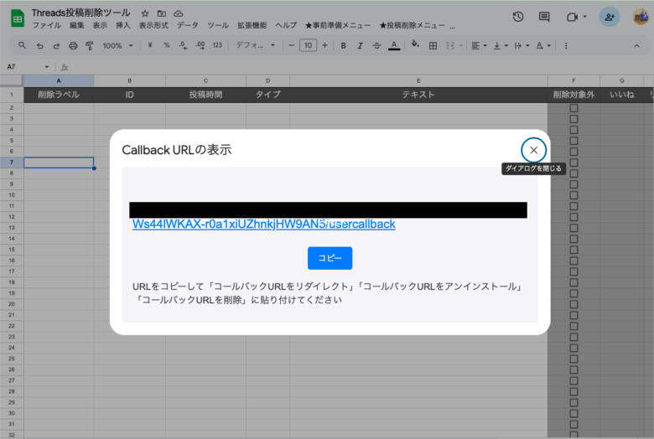Click the share people icon
Screen dimensions: 654x439
coord(610,17)
